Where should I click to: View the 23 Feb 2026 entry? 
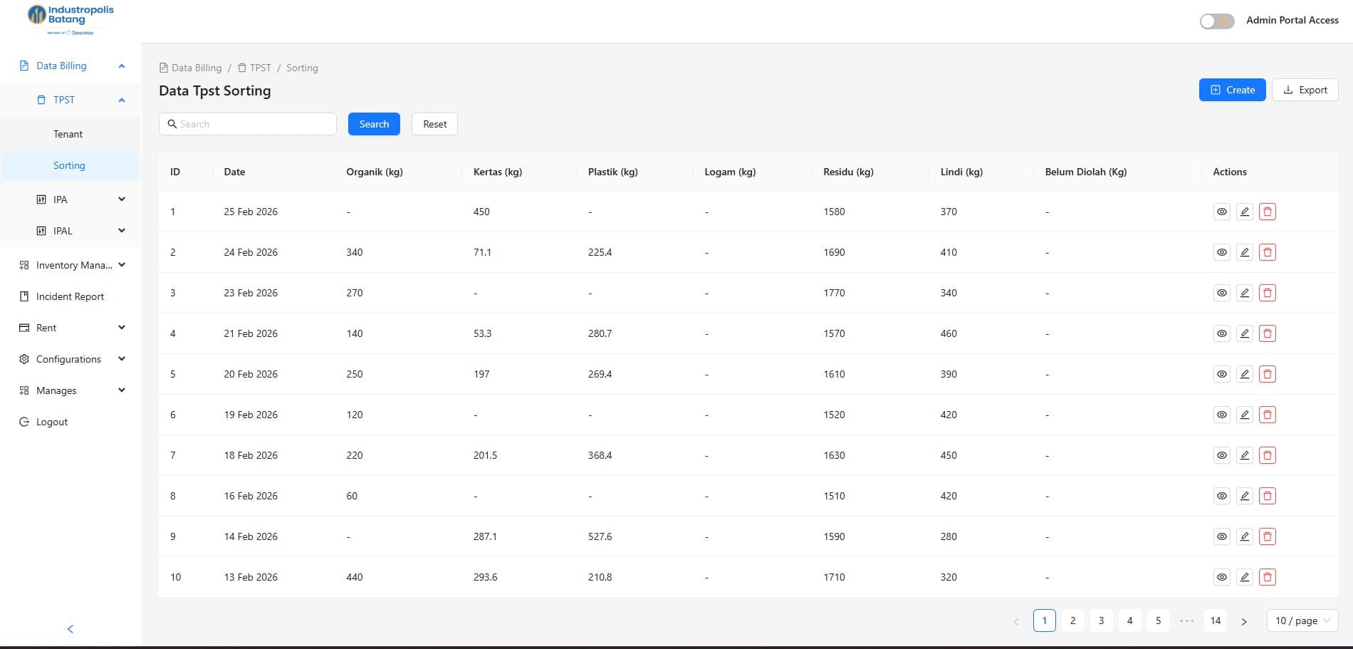1222,293
